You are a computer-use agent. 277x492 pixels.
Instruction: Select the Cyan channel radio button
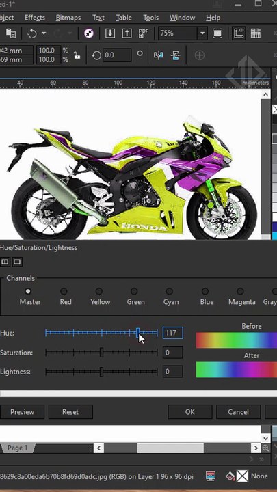170,292
